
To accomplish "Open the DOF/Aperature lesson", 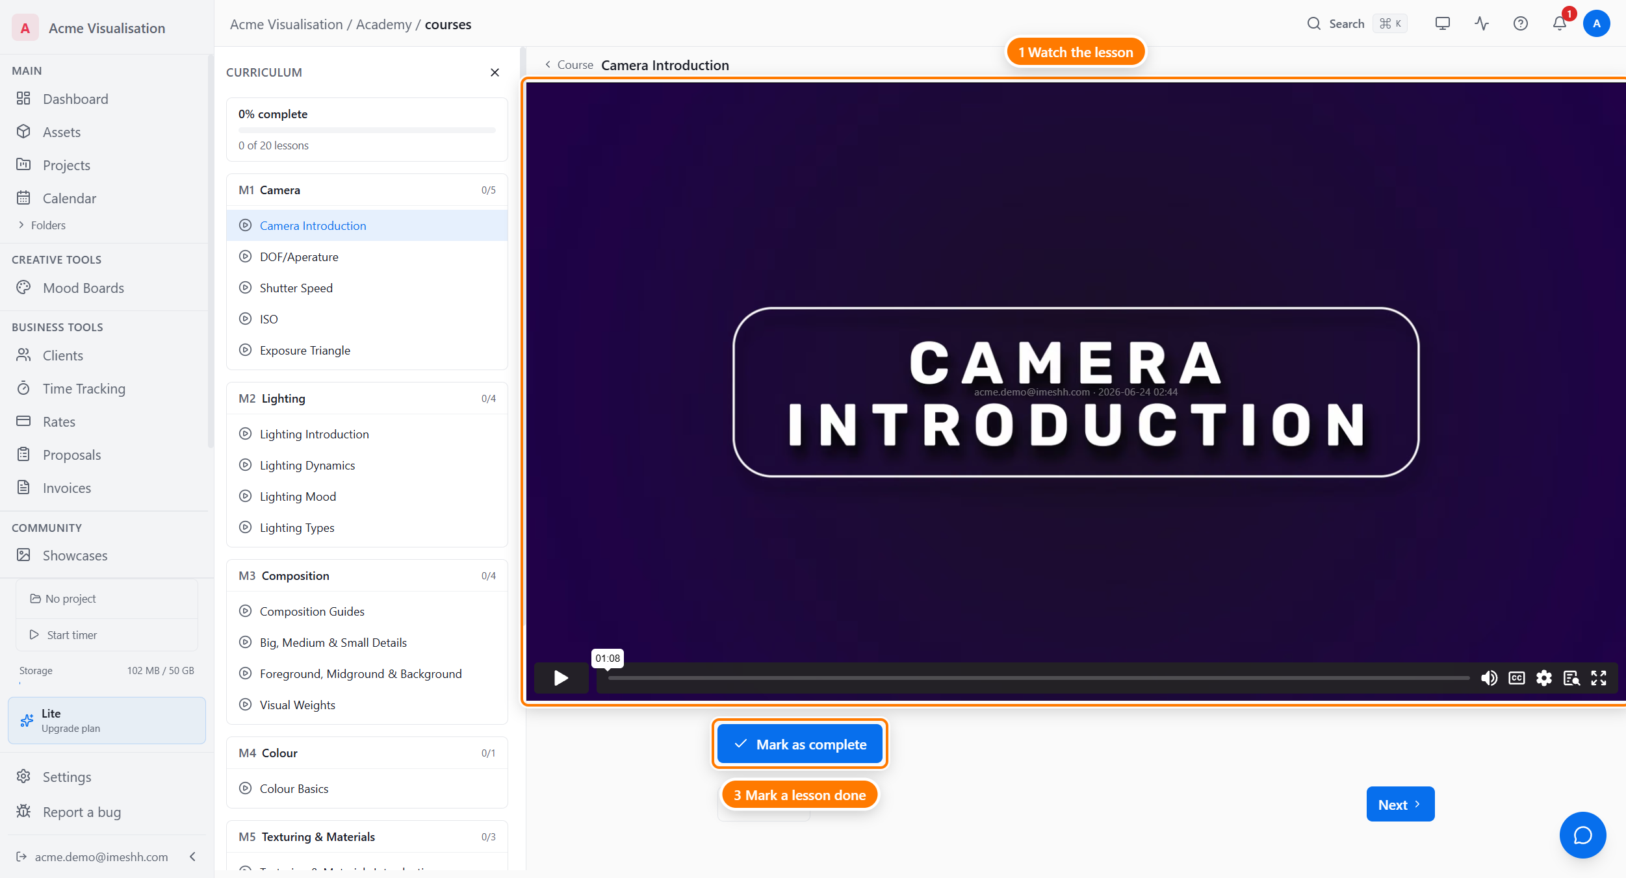I will pos(367,257).
